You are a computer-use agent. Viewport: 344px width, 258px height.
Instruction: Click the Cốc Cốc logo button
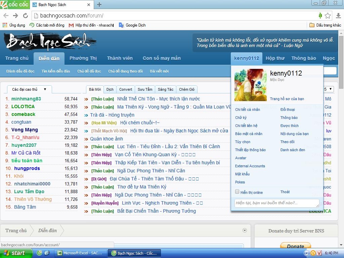click(15, 4)
